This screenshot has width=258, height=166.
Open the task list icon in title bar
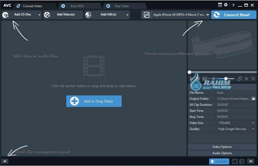(220, 5)
